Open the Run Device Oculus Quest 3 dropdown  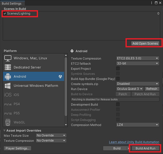[x=130, y=89]
